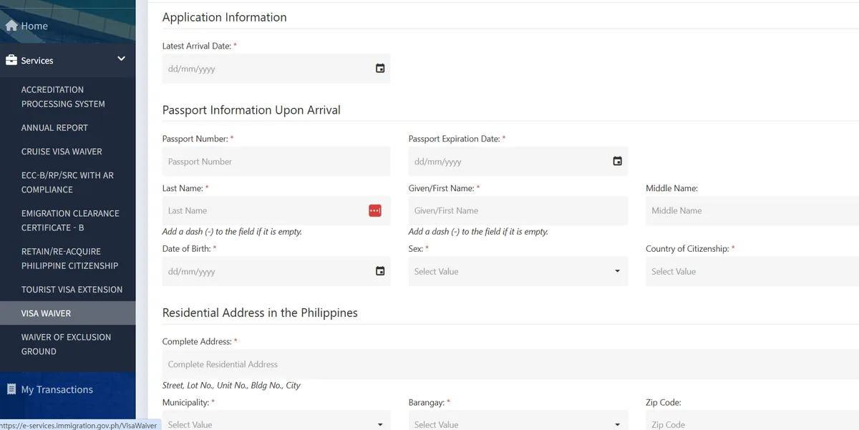The image size is (859, 430).
Task: Open the Sex dropdown
Action: [x=518, y=271]
